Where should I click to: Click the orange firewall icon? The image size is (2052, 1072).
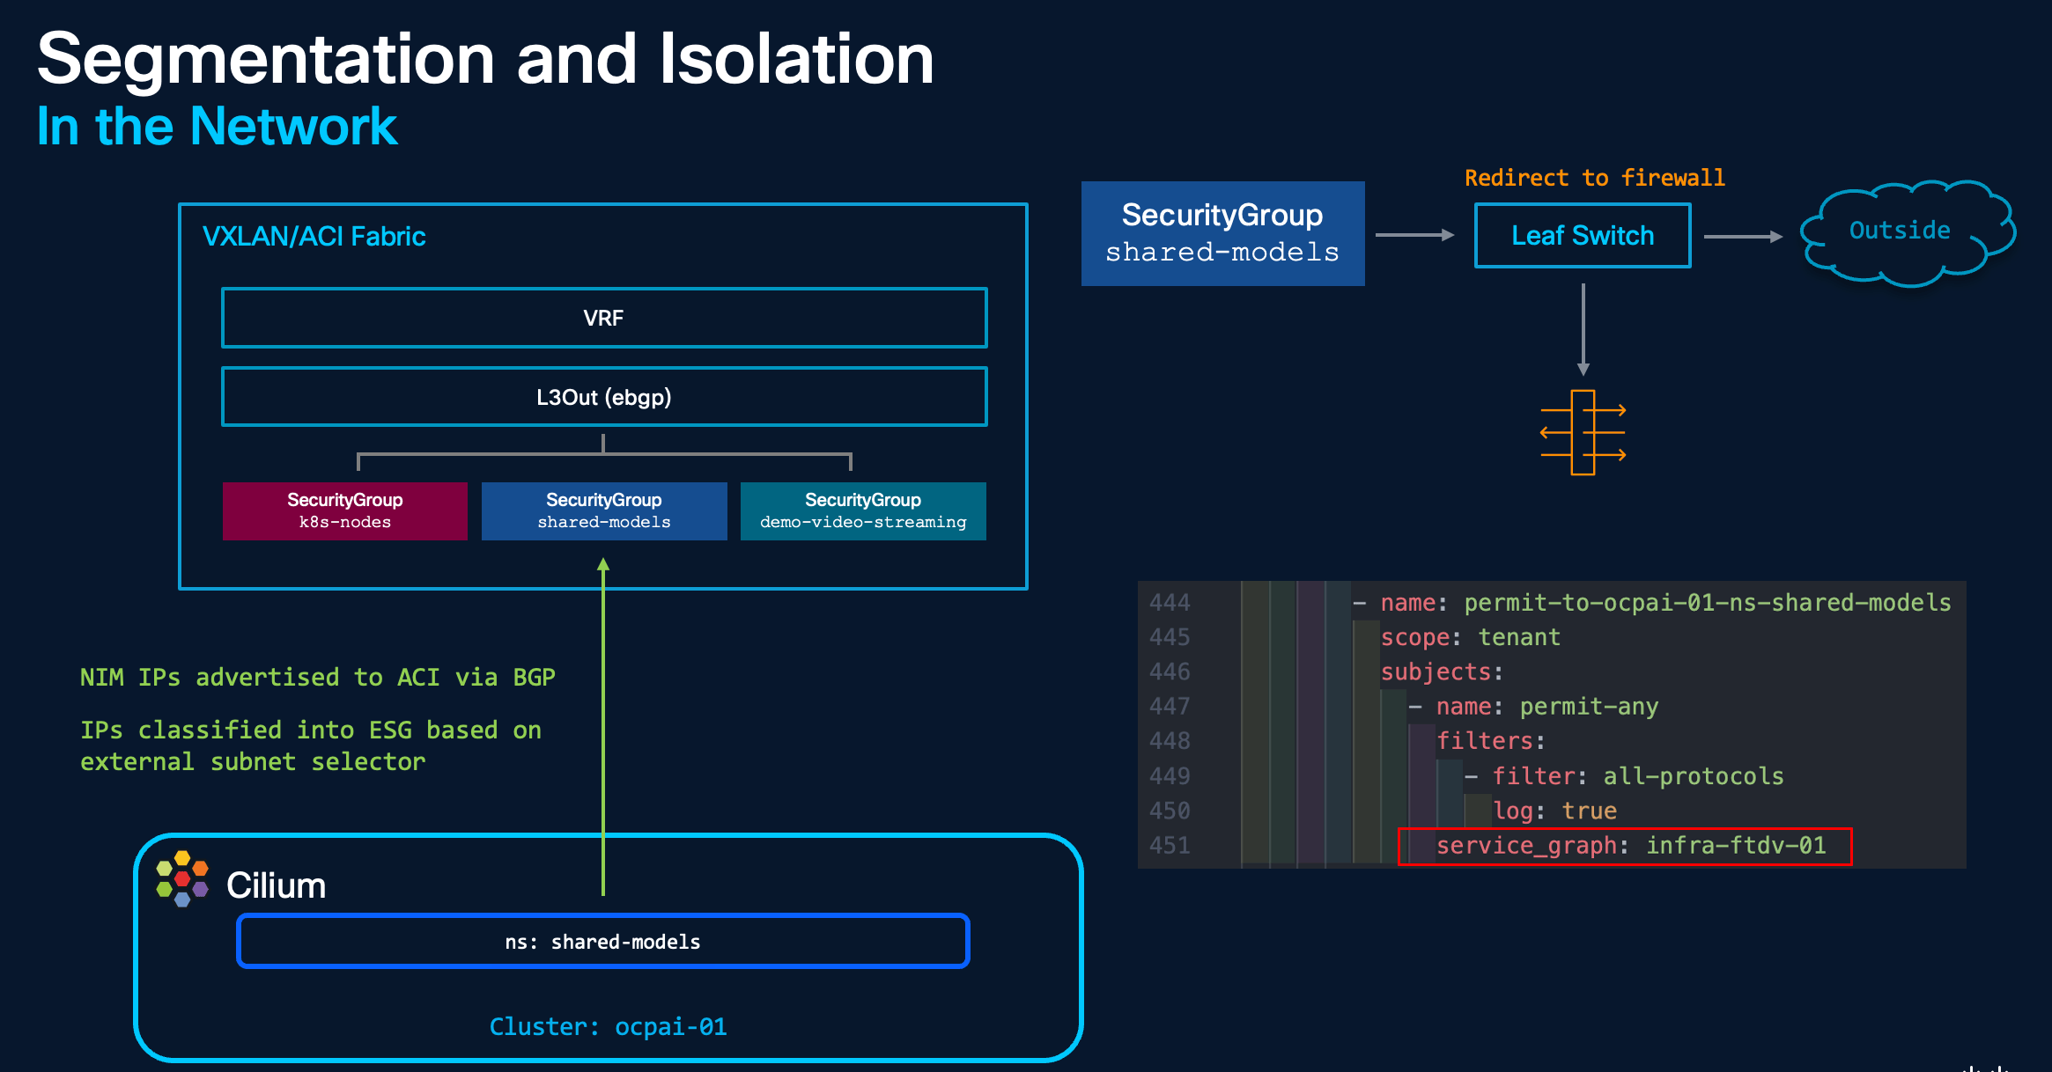tap(1583, 432)
